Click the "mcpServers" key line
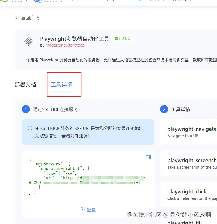217x224 pixels. (52, 164)
